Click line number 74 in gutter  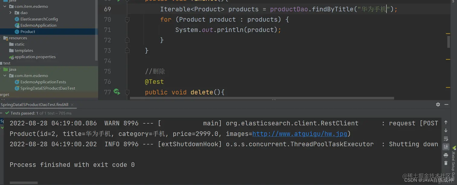(107, 61)
